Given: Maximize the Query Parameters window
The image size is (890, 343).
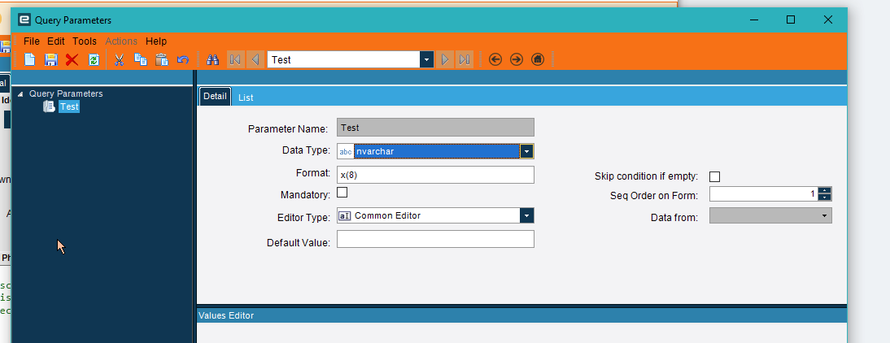Looking at the screenshot, I should coord(791,20).
